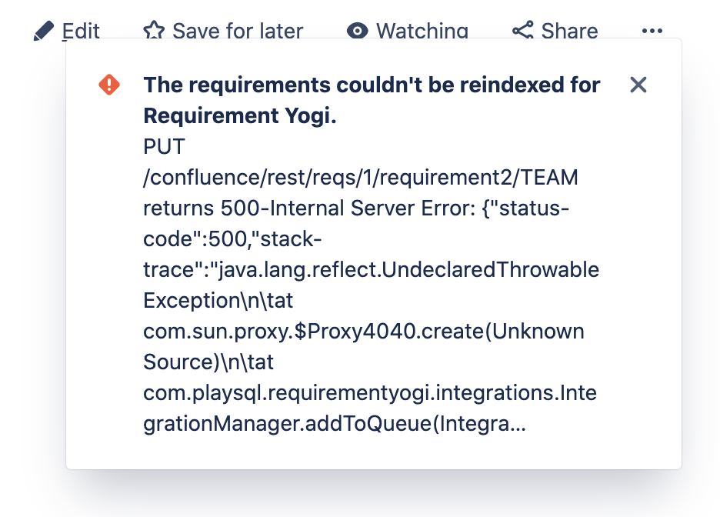Toggle the Watching eye icon
The height and width of the screenshot is (517, 720).
pyautogui.click(x=357, y=32)
